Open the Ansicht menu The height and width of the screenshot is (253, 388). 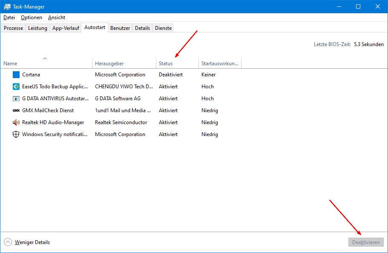point(57,17)
